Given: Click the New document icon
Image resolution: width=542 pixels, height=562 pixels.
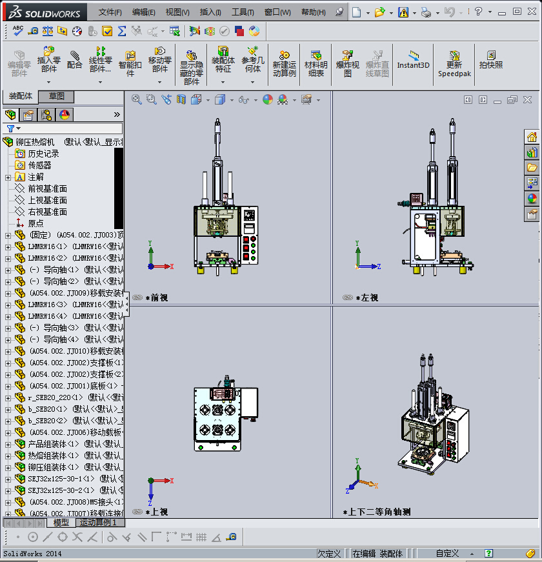Looking at the screenshot, I should coord(356,12).
